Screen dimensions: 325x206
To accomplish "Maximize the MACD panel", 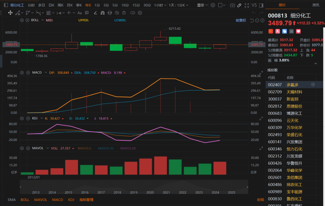I will (261, 73).
